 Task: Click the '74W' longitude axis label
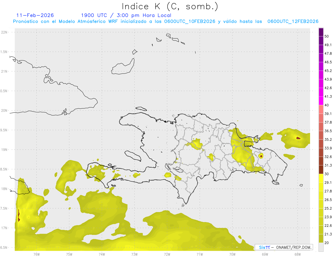point(102,254)
